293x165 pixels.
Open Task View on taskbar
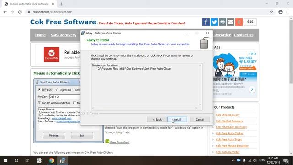tap(27, 160)
